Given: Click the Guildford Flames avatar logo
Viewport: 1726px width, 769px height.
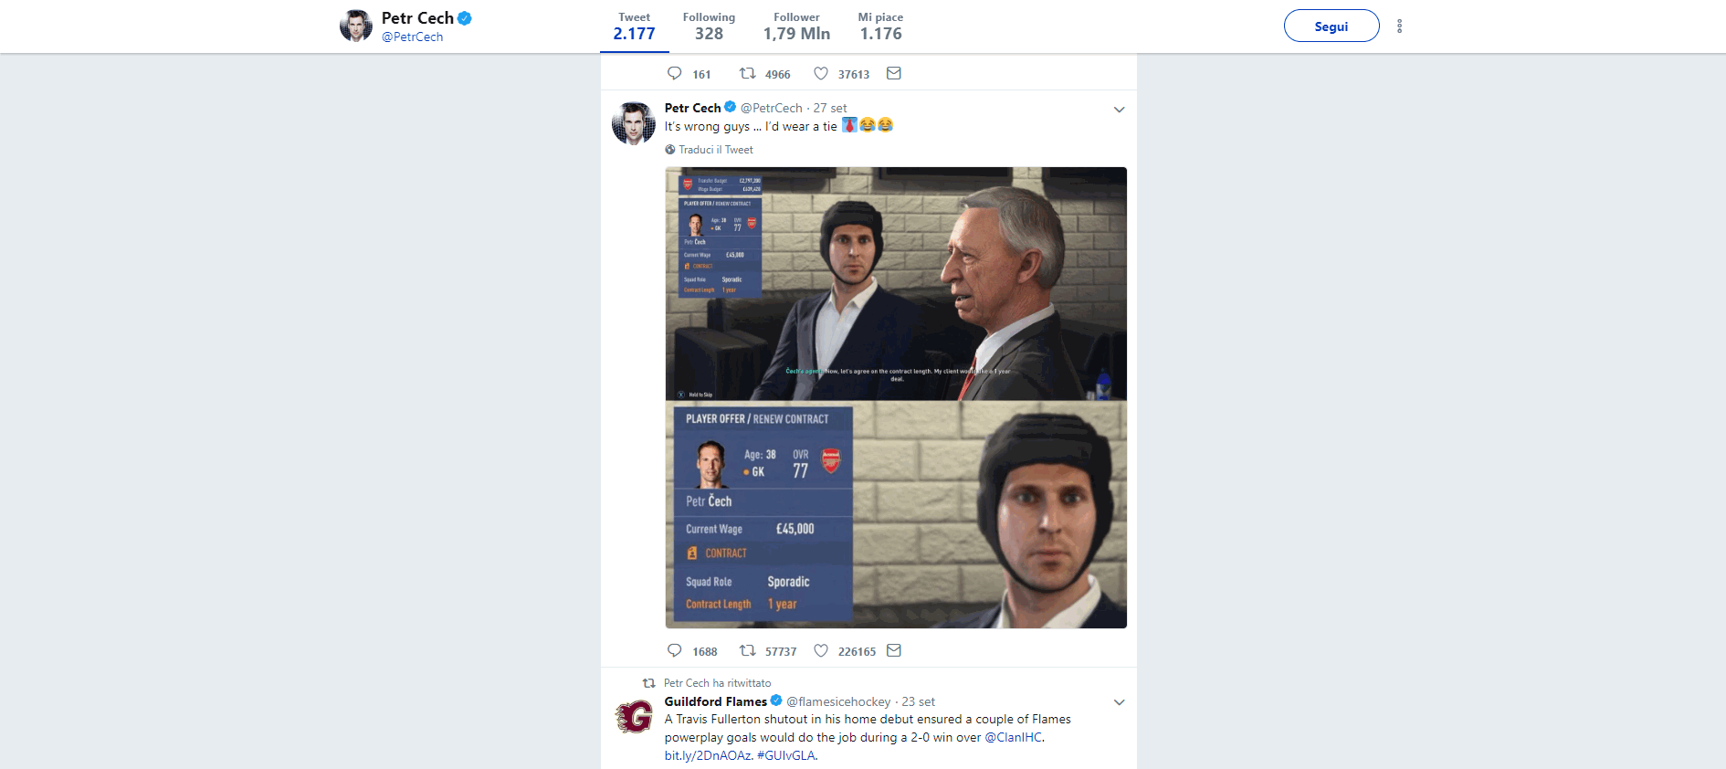Looking at the screenshot, I should tap(634, 717).
